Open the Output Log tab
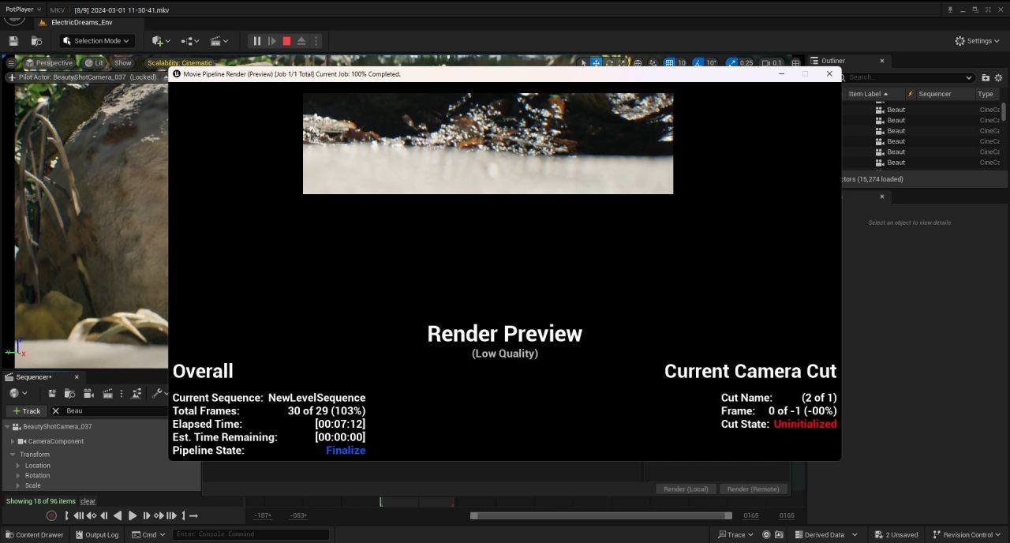The height and width of the screenshot is (543, 1010). pos(96,534)
